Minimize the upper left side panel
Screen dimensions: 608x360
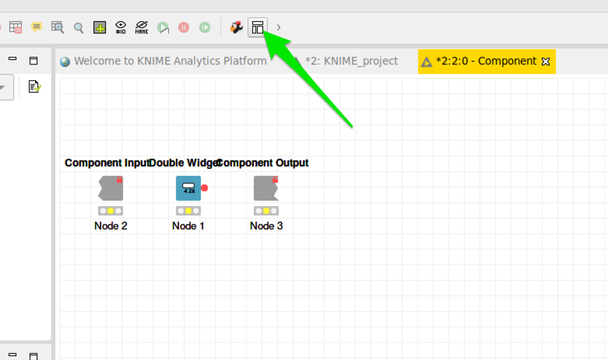pos(12,59)
